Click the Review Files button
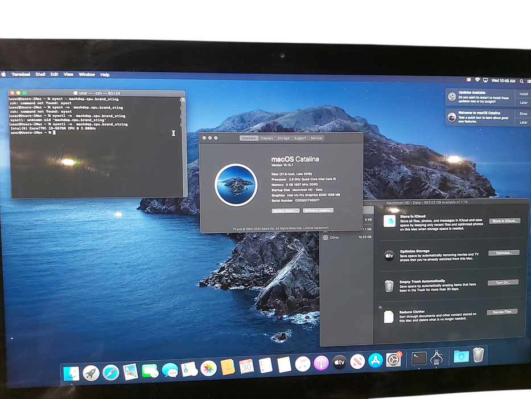 click(x=502, y=312)
